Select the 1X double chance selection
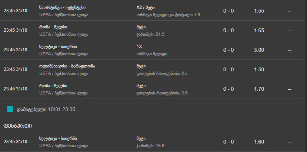 click(x=140, y=46)
